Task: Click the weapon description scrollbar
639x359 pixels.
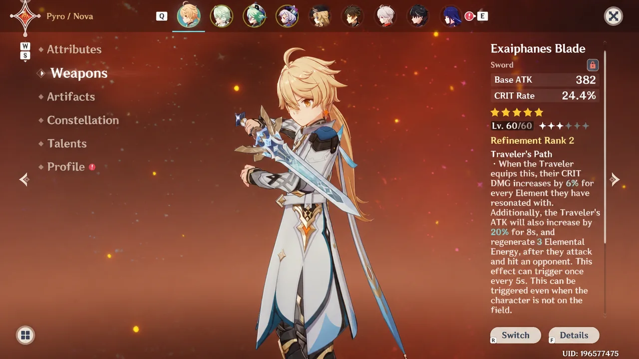Action: click(605, 147)
